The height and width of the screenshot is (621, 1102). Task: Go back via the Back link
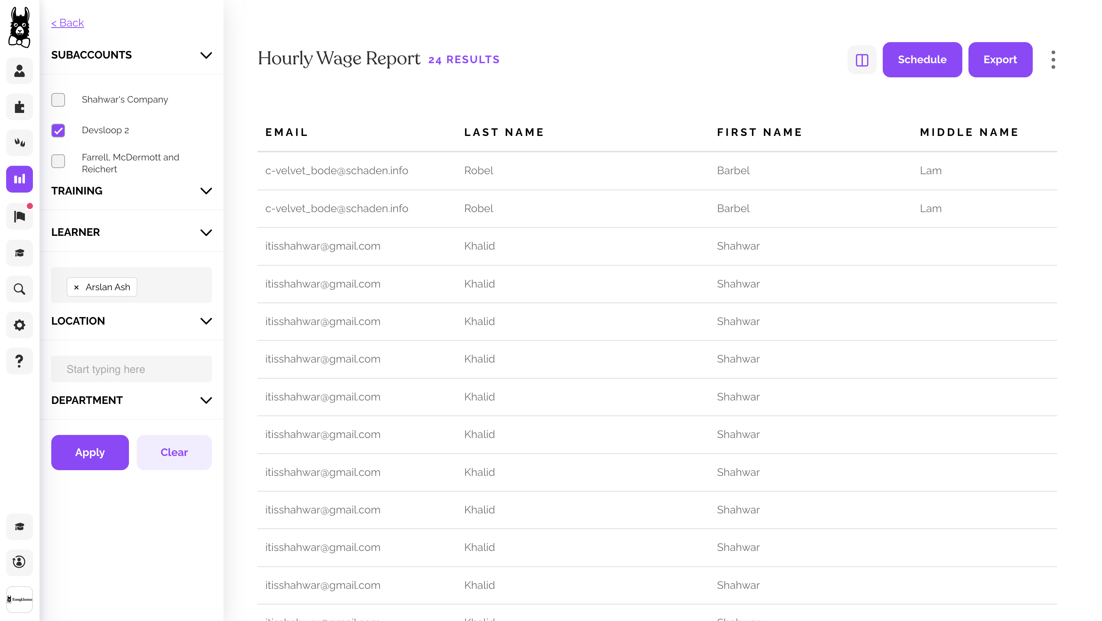68,23
